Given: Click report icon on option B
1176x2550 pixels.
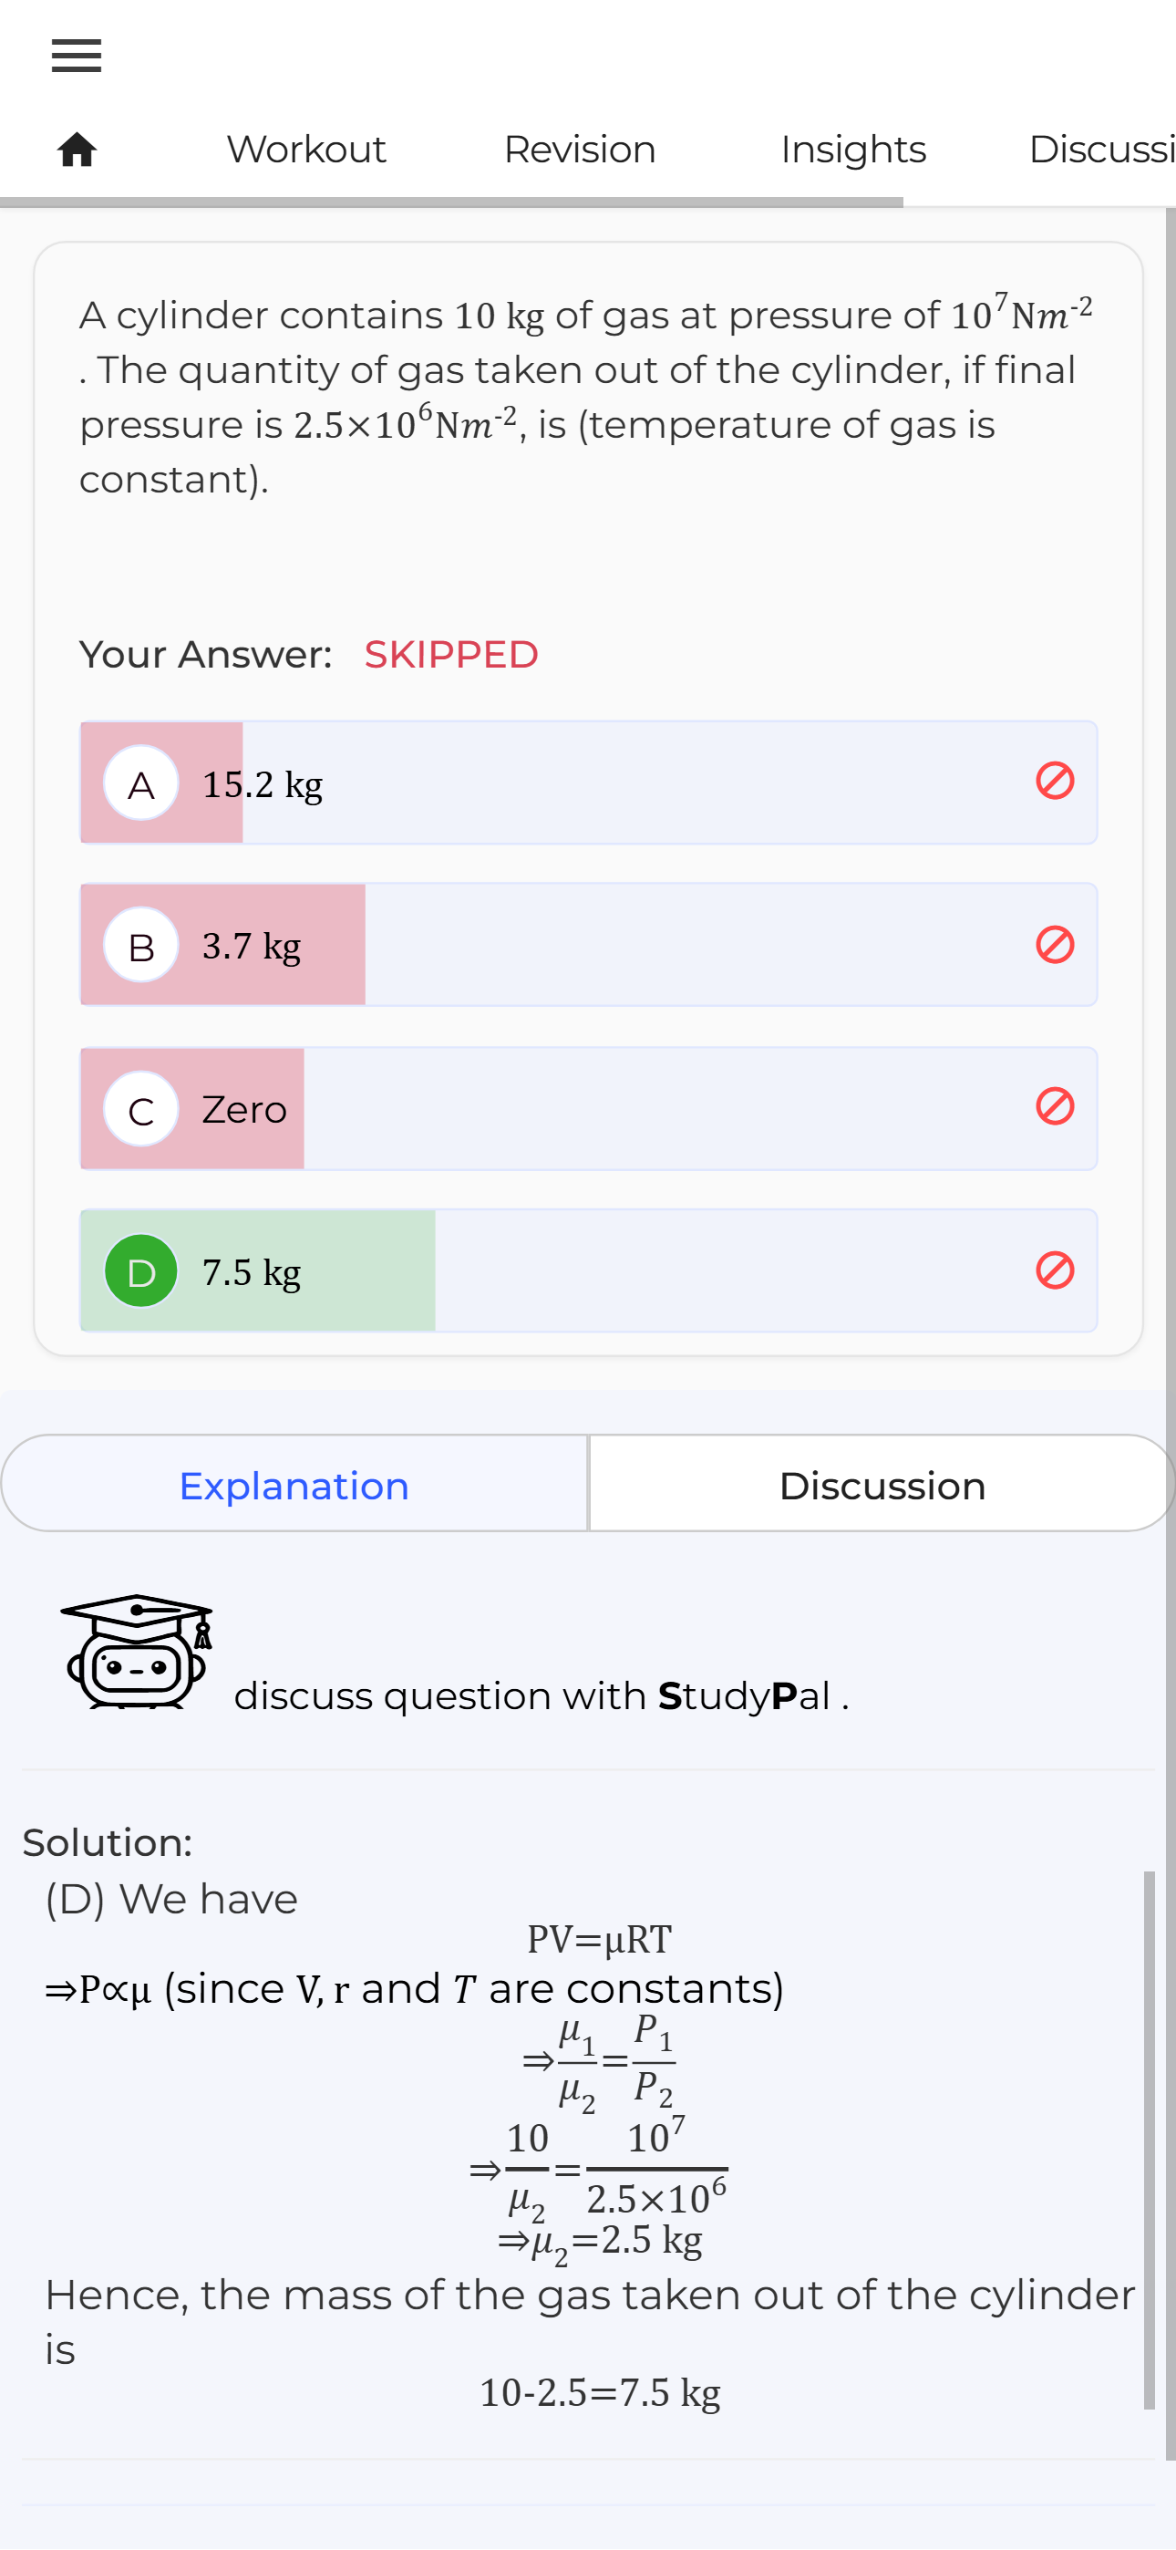Looking at the screenshot, I should tap(1054, 944).
